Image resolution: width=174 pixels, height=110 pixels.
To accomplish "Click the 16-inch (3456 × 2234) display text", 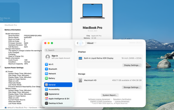I will click(131, 58).
